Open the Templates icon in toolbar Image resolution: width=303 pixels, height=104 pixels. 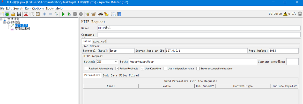[x=7, y=14]
